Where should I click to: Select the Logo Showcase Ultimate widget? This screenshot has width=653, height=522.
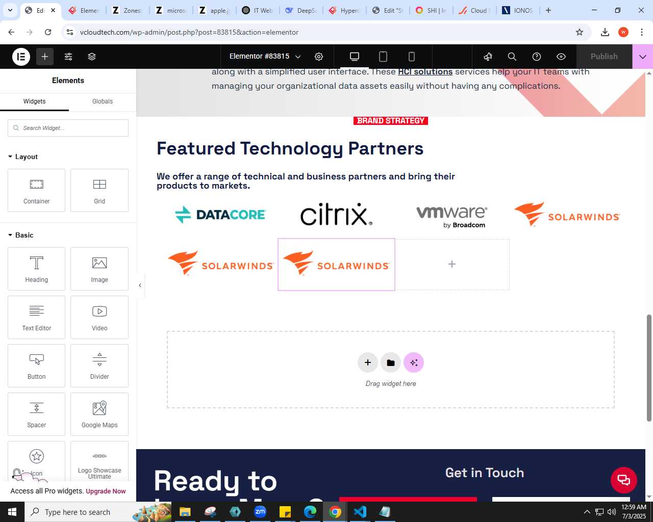99,461
